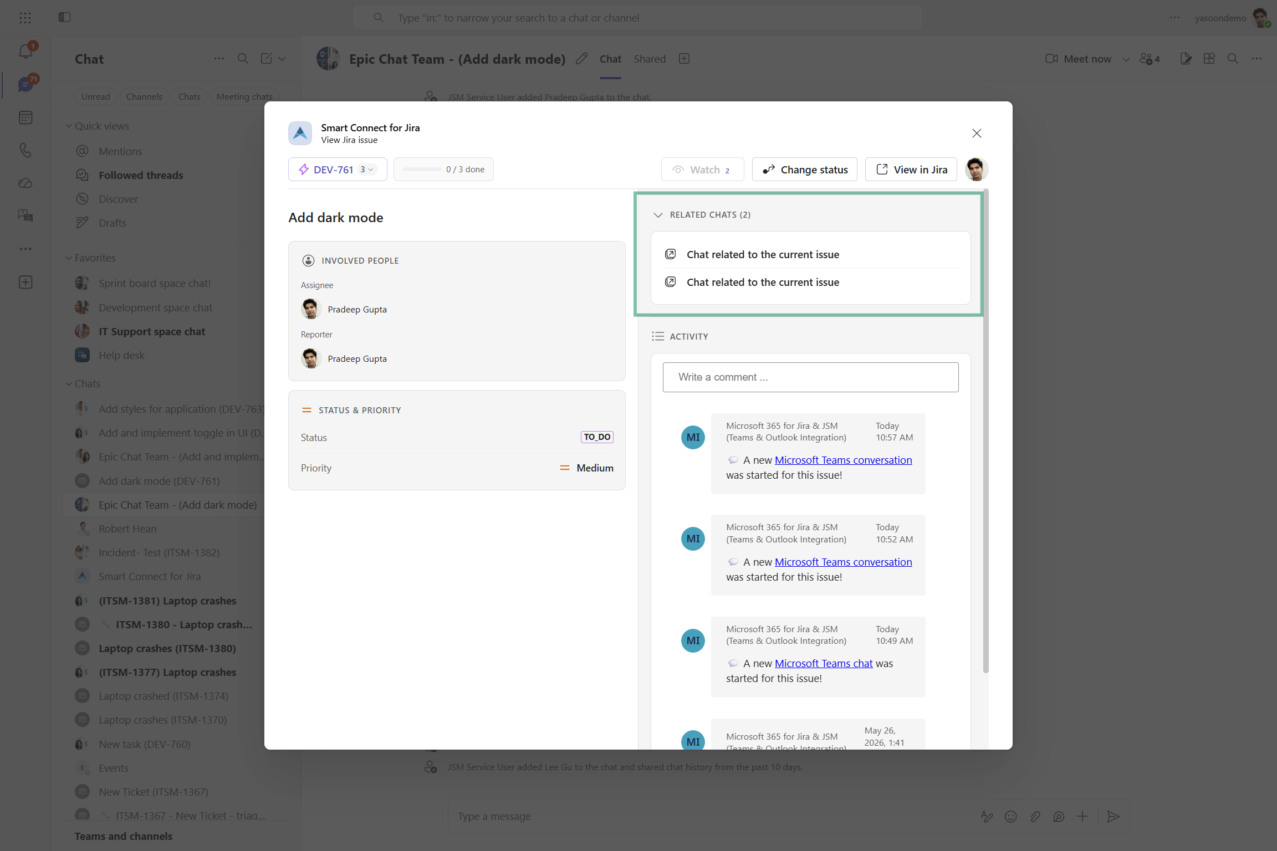Image resolution: width=1277 pixels, height=851 pixels.
Task: Switch to the Chat tab
Action: pos(610,59)
